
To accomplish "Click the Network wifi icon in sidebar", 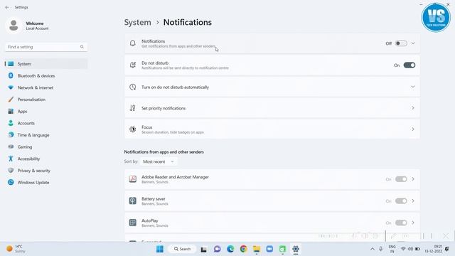I will pyautogui.click(x=11, y=87).
